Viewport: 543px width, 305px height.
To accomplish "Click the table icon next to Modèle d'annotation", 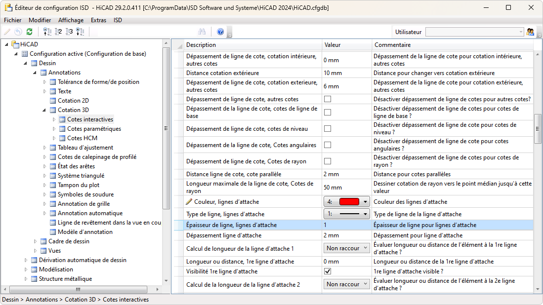I will 53,231.
